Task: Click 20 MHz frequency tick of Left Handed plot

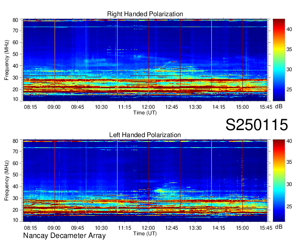Action: pos(15,210)
